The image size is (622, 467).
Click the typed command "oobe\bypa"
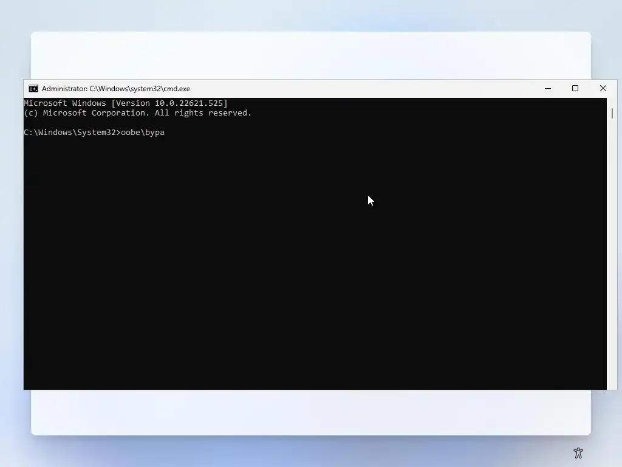(x=143, y=132)
